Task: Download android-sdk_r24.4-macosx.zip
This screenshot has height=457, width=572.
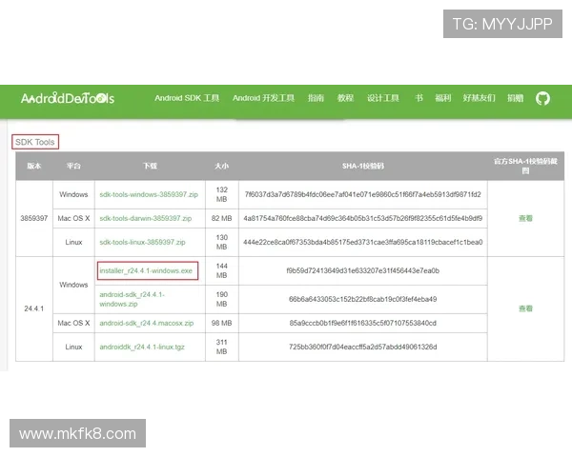Action: pyautogui.click(x=147, y=324)
